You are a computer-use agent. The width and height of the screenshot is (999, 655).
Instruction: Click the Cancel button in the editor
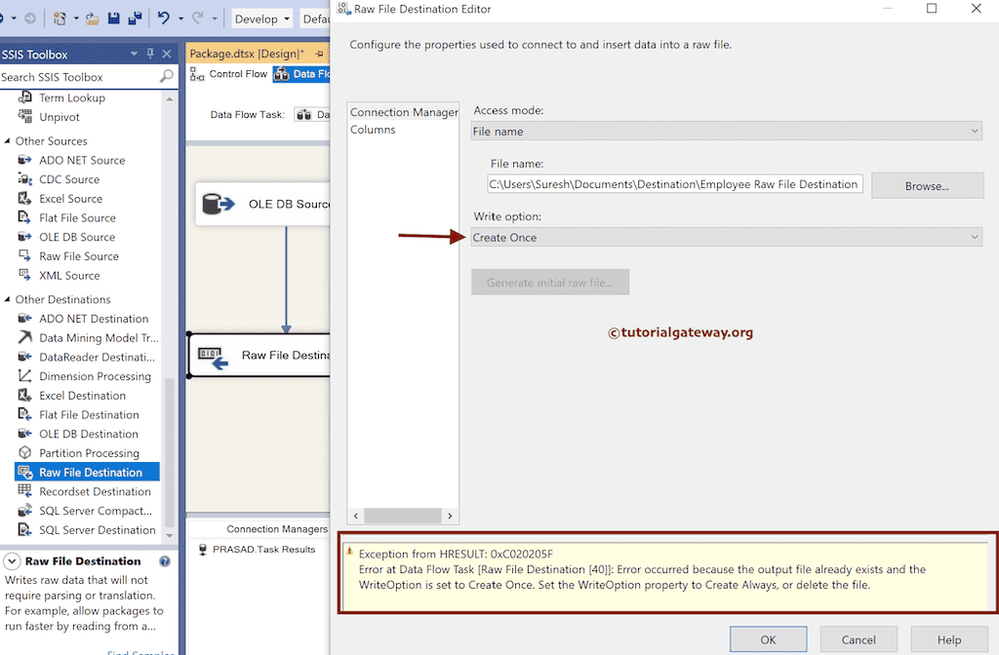(x=858, y=639)
